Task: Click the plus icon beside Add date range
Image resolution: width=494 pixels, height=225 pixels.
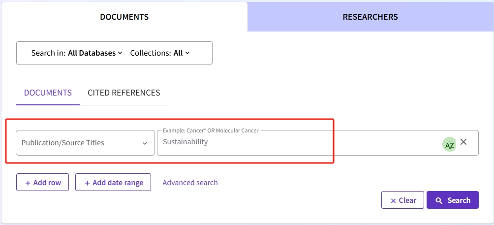Action: point(87,183)
